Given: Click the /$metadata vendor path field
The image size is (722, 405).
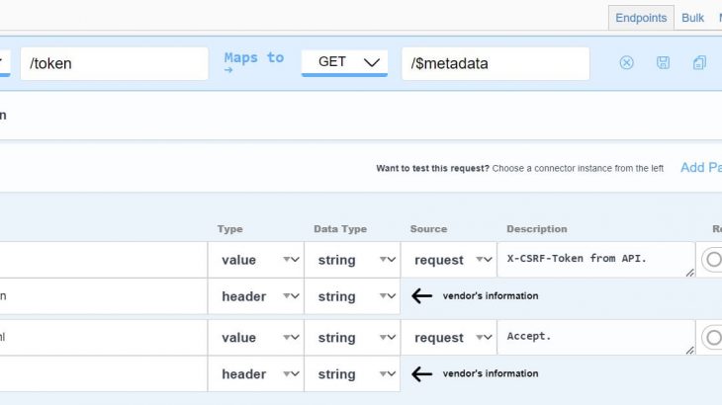Looking at the screenshot, I should coord(496,63).
